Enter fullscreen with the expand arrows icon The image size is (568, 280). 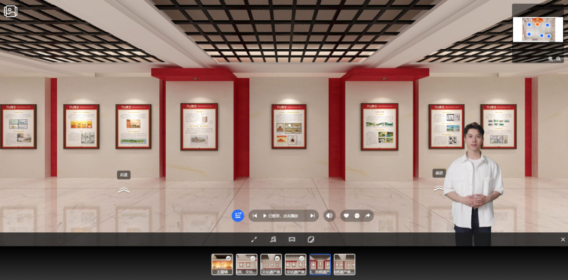point(254,240)
